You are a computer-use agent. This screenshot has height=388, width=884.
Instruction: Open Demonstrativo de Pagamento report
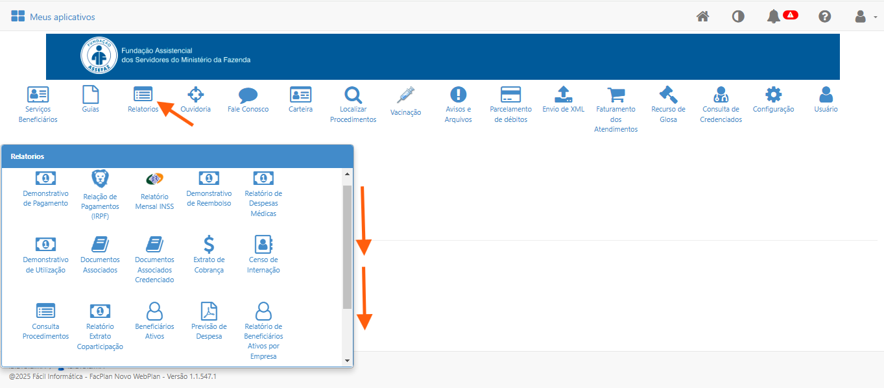click(x=45, y=189)
